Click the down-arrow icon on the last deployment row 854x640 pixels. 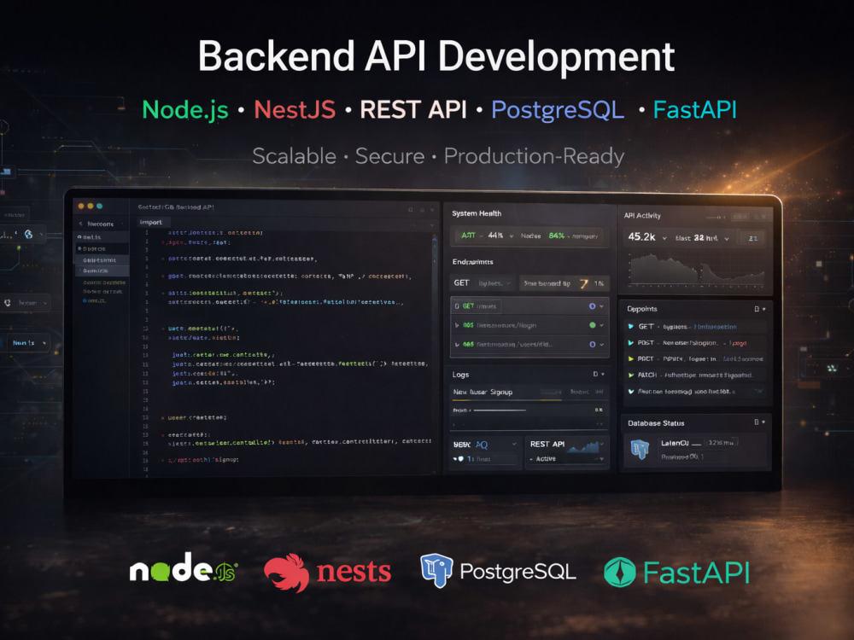coord(631,392)
